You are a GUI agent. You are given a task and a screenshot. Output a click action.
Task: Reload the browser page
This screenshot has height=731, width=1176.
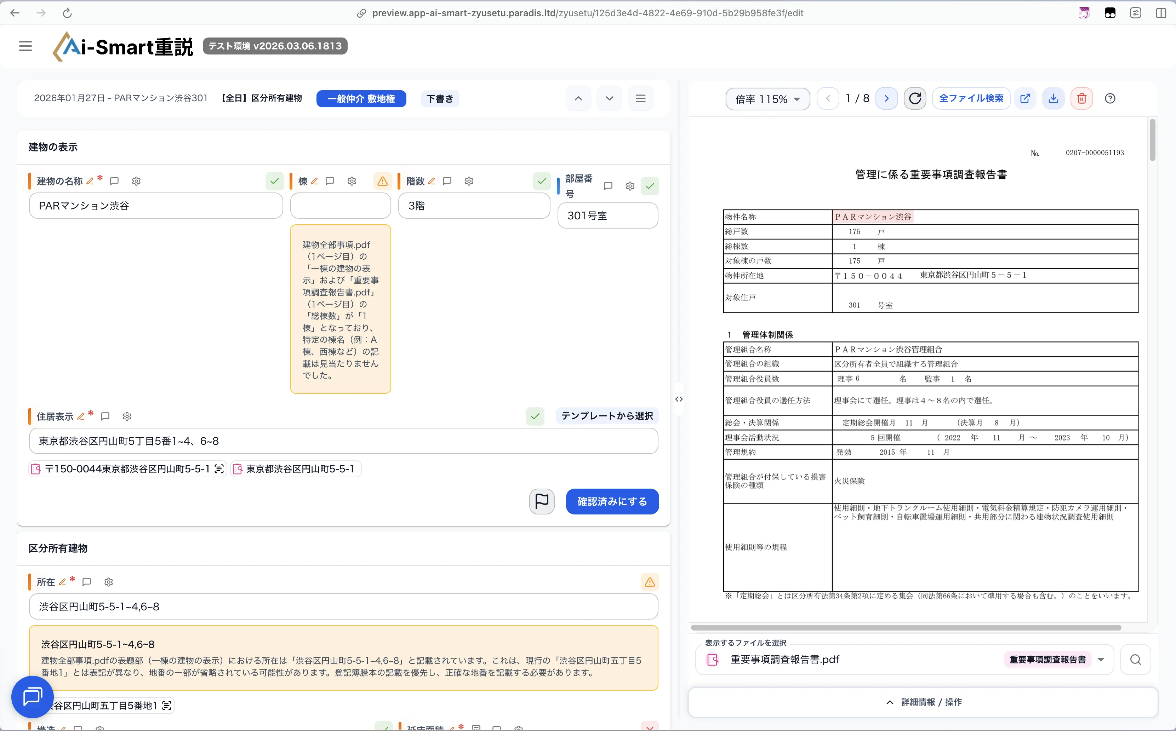pos(67,13)
